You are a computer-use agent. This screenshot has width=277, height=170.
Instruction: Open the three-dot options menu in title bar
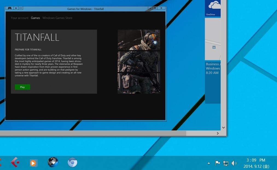click(21, 8)
